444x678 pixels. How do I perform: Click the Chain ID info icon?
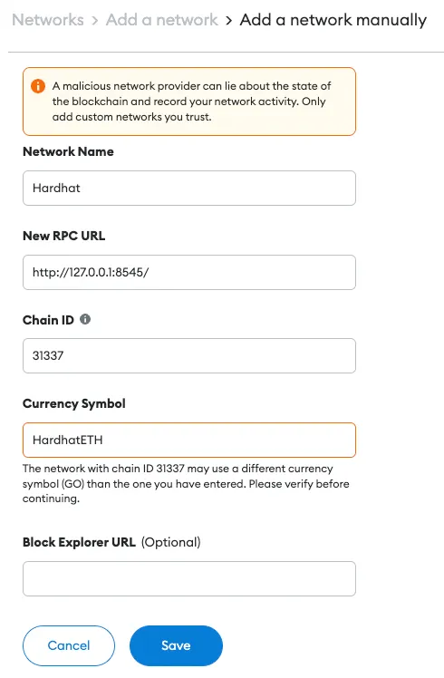point(85,320)
